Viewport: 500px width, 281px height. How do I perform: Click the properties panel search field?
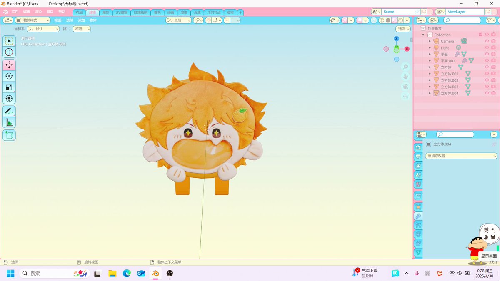455,134
